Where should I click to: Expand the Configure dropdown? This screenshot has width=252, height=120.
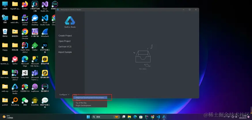64,95
